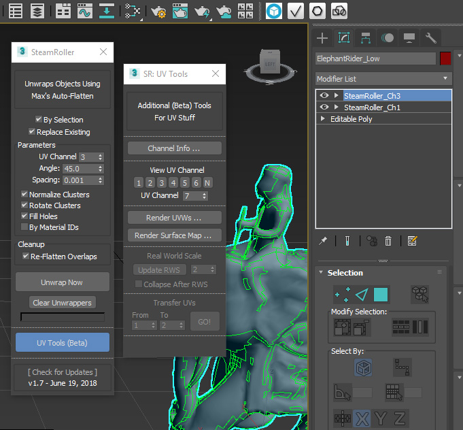Open the Layer Explorer icon
Image resolution: width=463 pixels, height=430 pixels.
pos(37,12)
